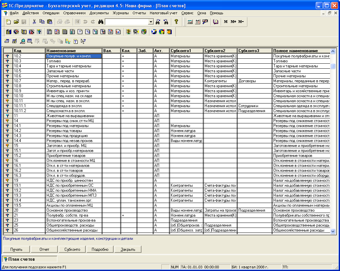Click the vertical scrollbar thumb
Viewport: 340px width, 271px height.
(x=333, y=66)
